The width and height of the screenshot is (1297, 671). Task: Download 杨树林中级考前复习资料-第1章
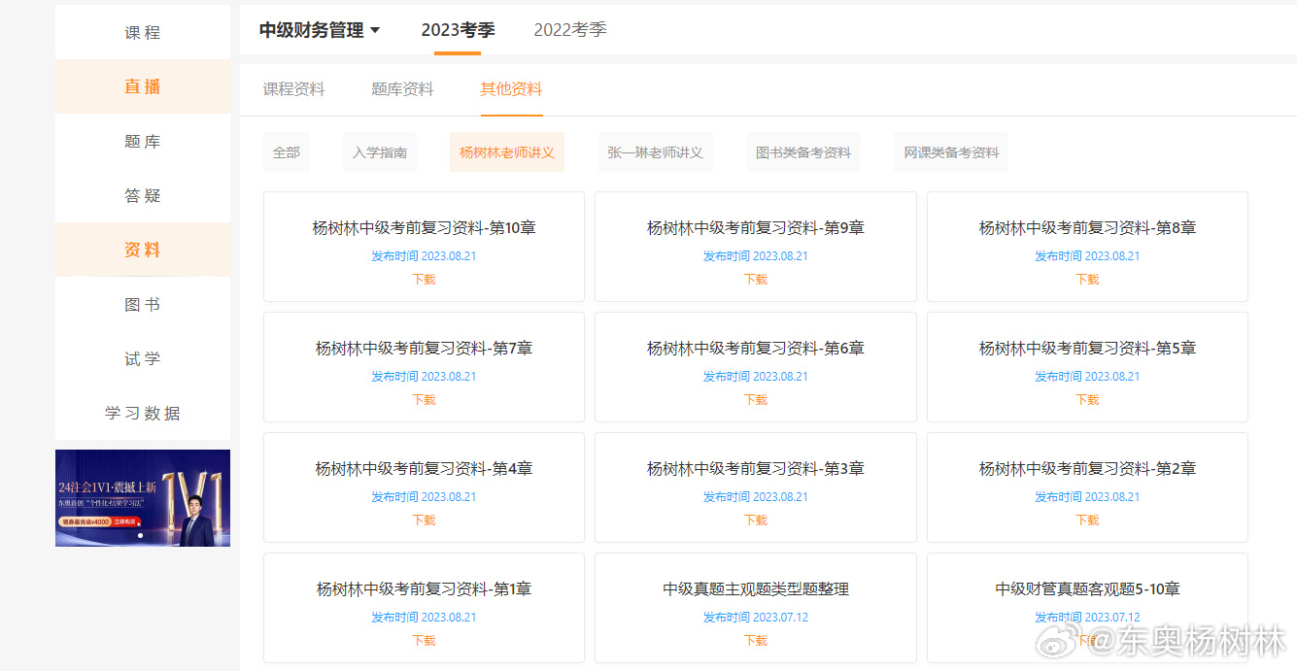pyautogui.click(x=424, y=640)
